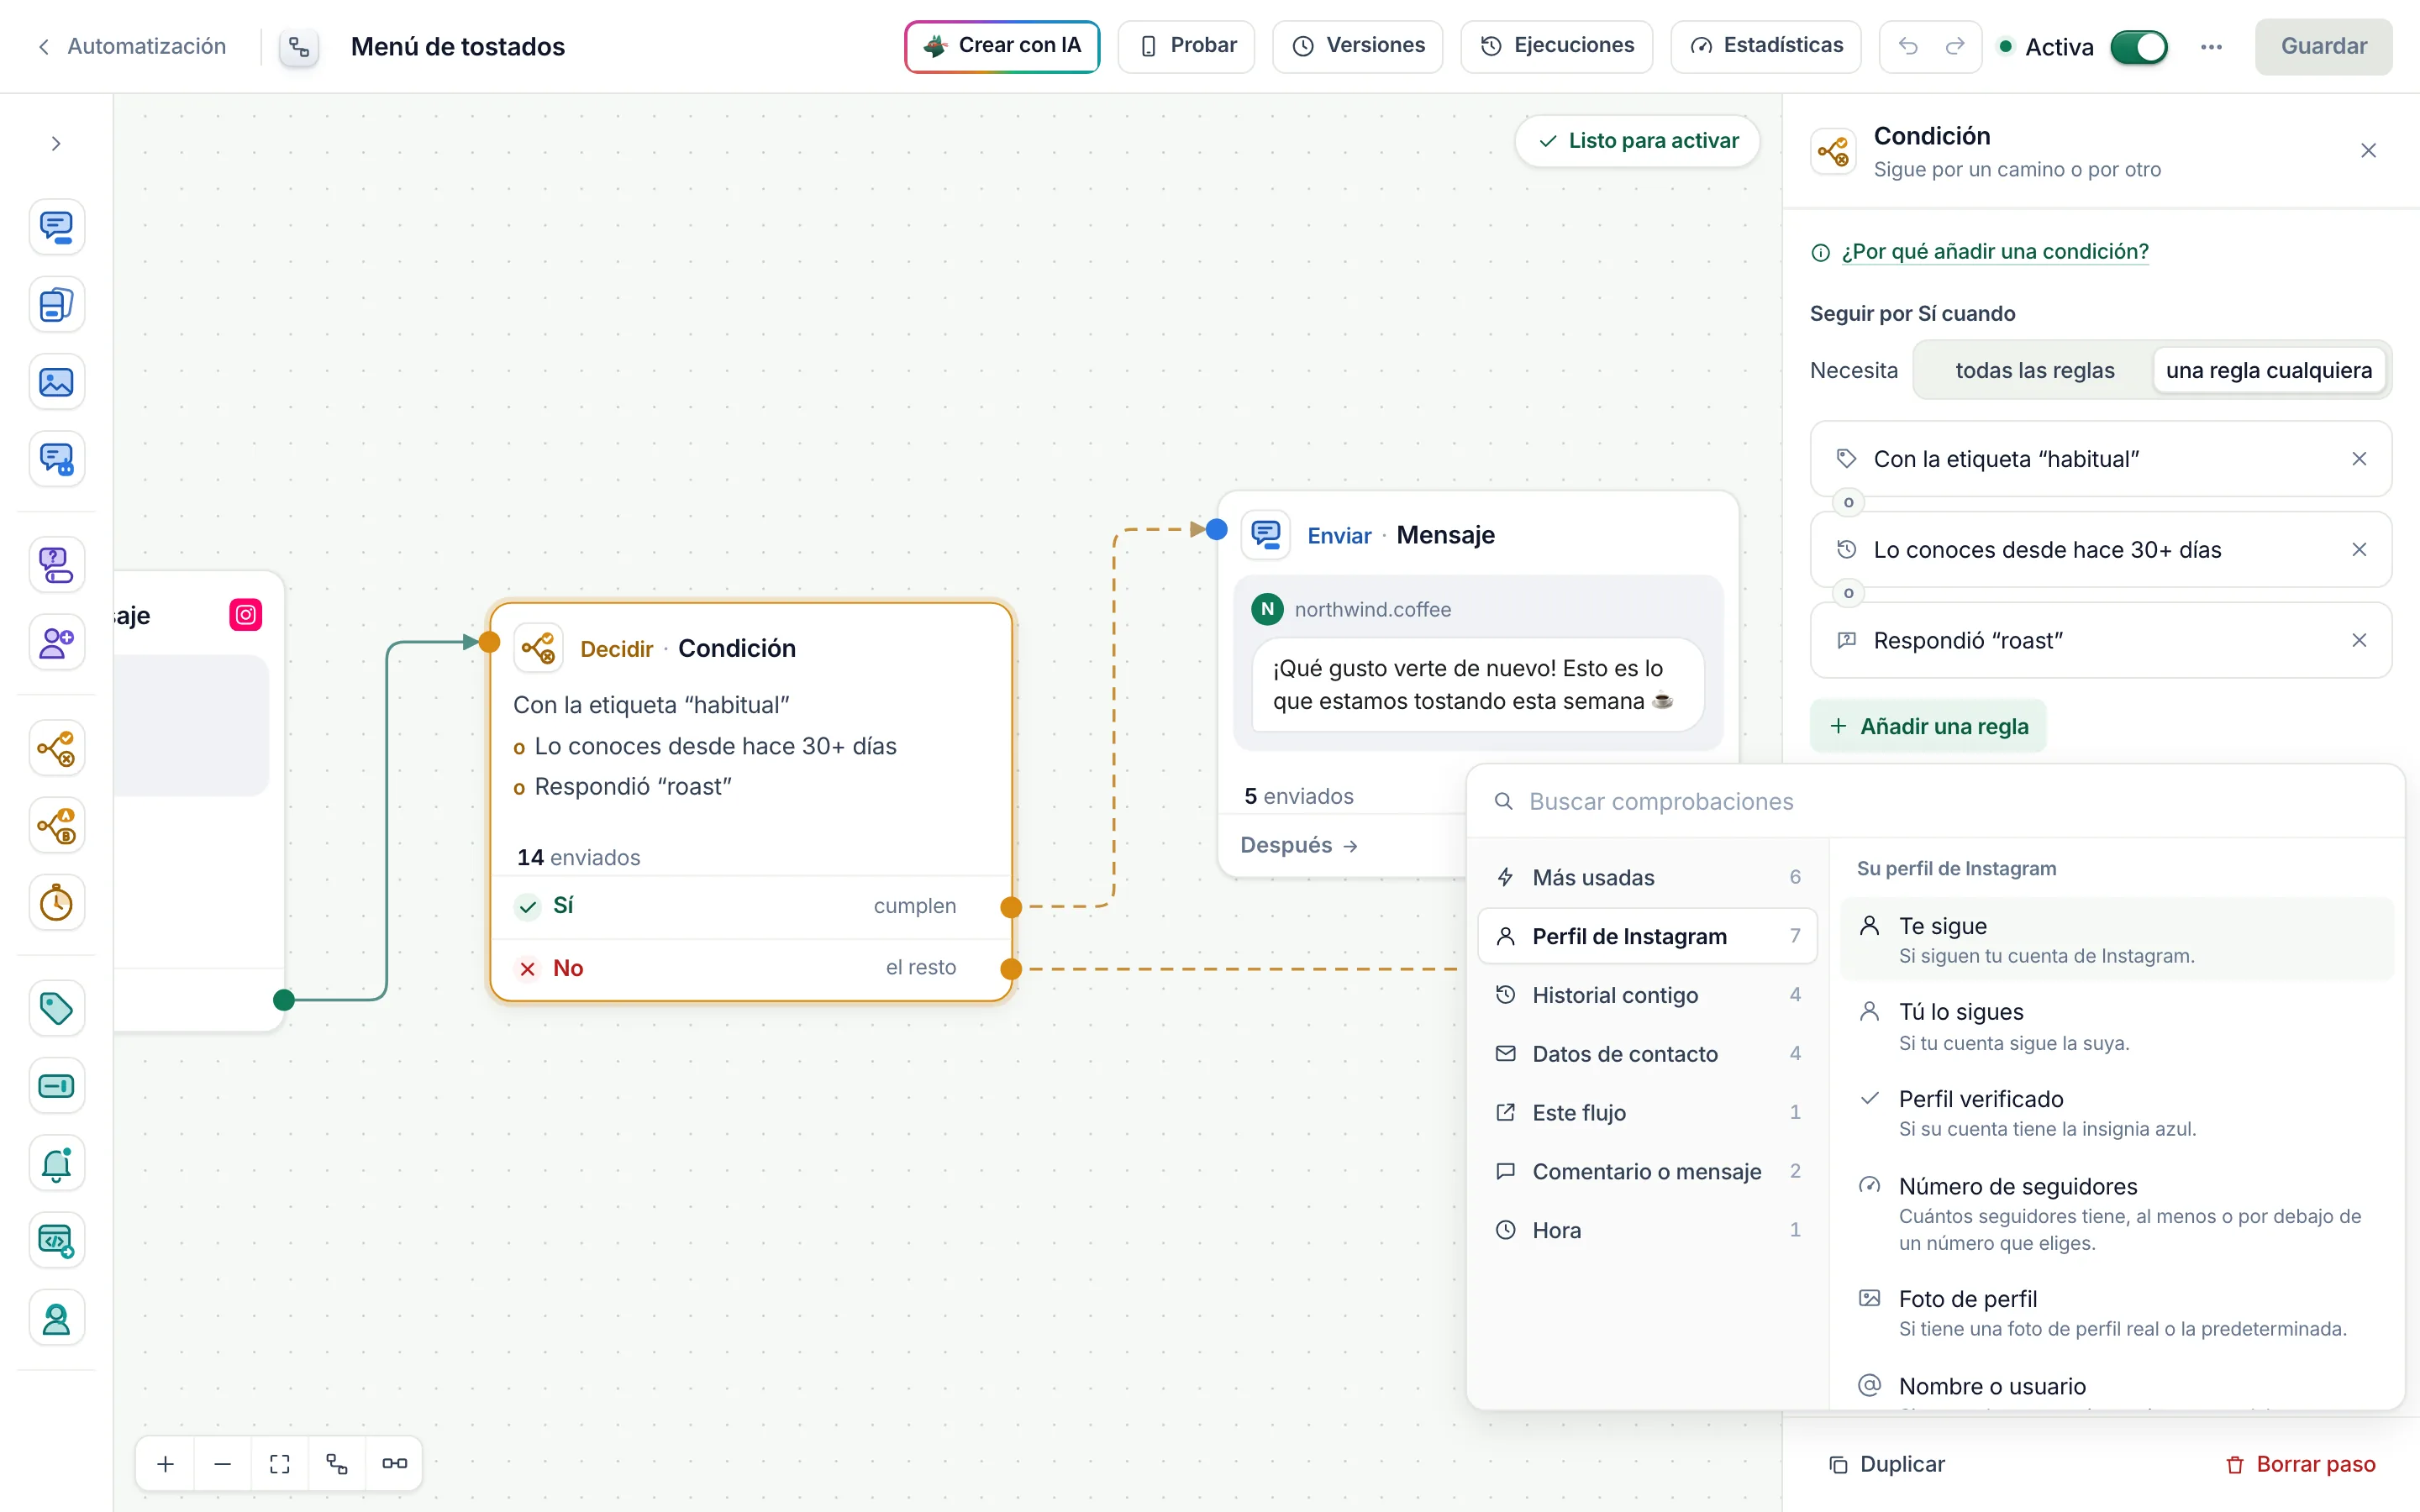
Task: Click Borrar paso
Action: [2300, 1464]
